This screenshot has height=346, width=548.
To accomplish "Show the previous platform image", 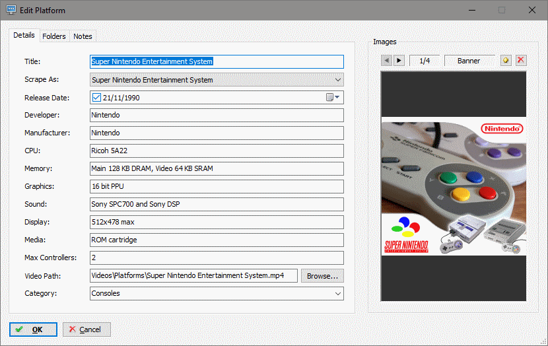I will point(386,61).
